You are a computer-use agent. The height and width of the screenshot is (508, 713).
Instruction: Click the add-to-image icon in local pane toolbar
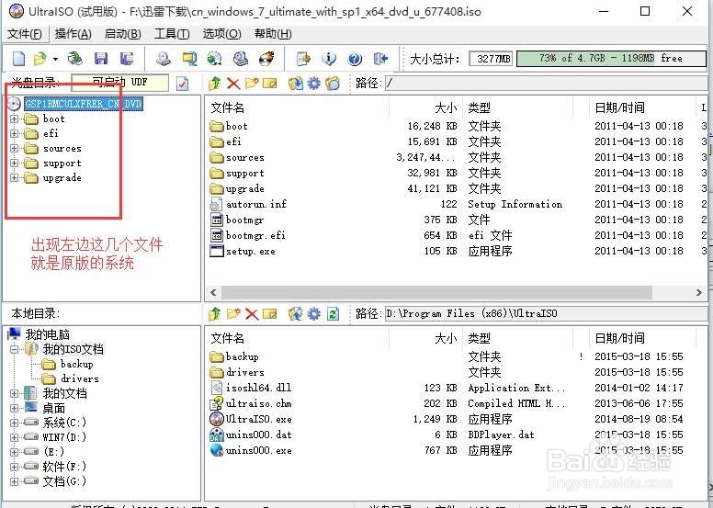pyautogui.click(x=296, y=314)
